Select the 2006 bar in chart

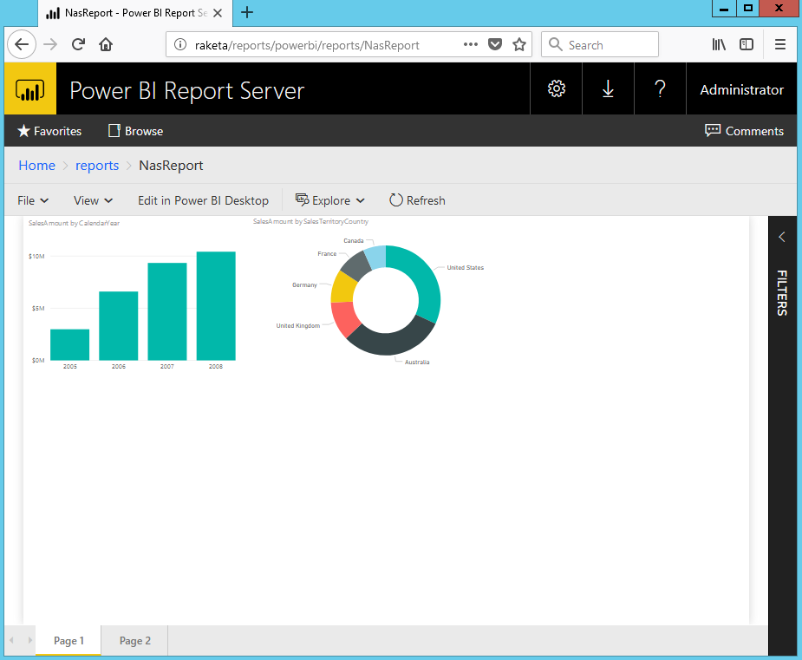click(x=119, y=326)
